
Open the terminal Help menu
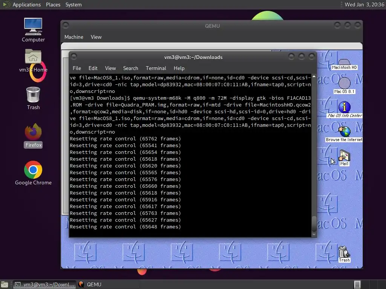pyautogui.click(x=179, y=68)
